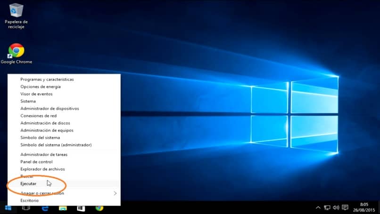Viewport: 380px width, 214px height.
Task: Open Chrome from the taskbar
Action: [x=99, y=208]
